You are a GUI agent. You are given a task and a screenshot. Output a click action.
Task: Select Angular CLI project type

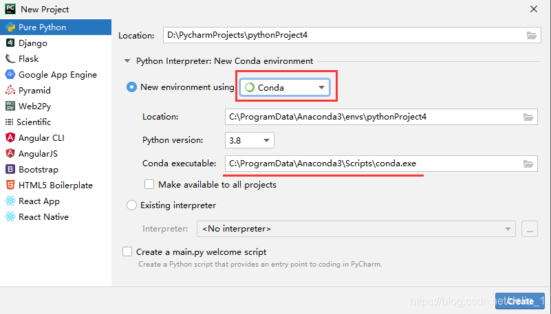(56, 138)
